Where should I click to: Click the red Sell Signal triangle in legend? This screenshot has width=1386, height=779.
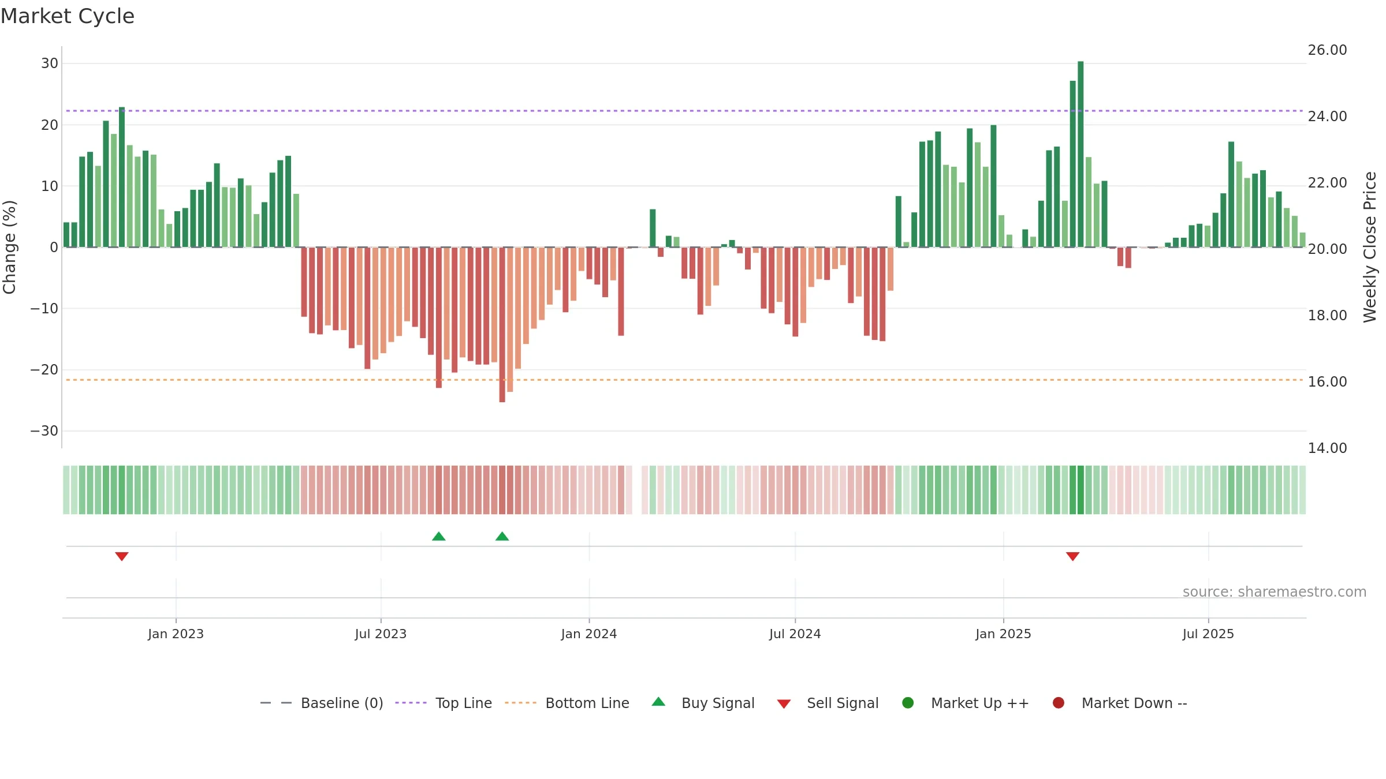pyautogui.click(x=784, y=704)
